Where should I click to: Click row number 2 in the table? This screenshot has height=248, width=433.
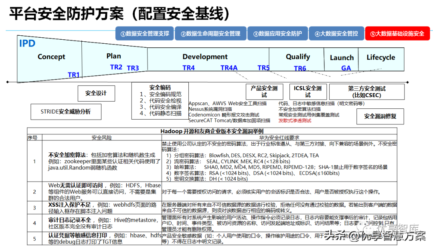tap(34, 191)
